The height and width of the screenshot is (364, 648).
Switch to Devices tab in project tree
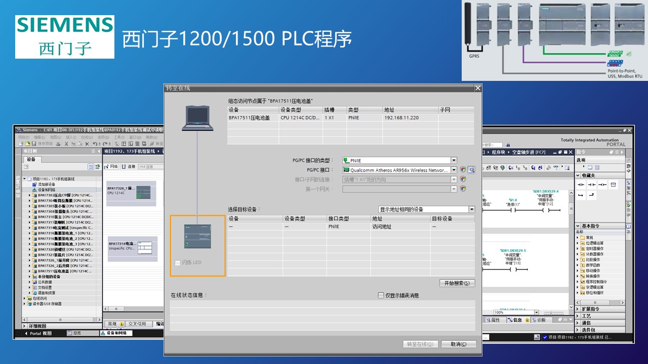(31, 159)
